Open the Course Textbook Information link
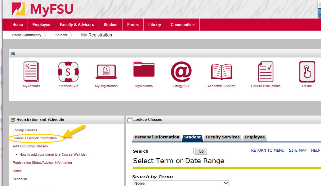The width and height of the screenshot is (321, 186). (35, 138)
